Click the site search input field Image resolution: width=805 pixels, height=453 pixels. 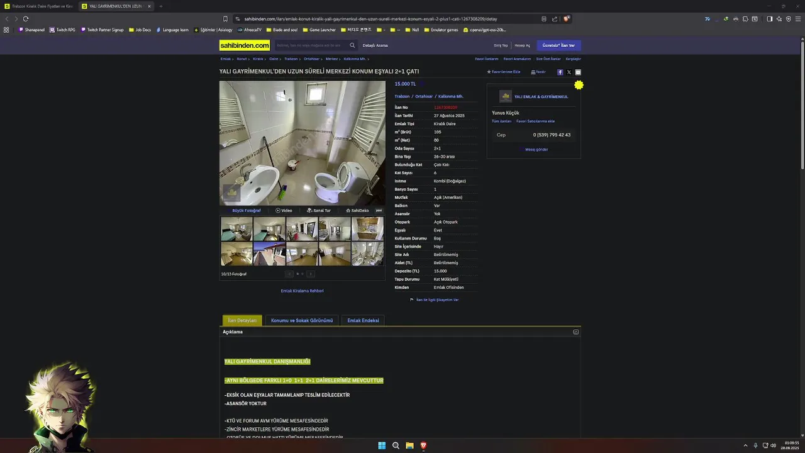(x=311, y=45)
